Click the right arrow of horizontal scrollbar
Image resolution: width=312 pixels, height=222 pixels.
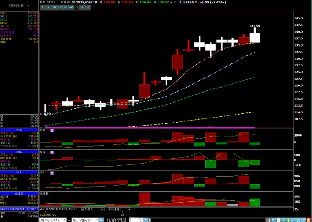coord(269,220)
